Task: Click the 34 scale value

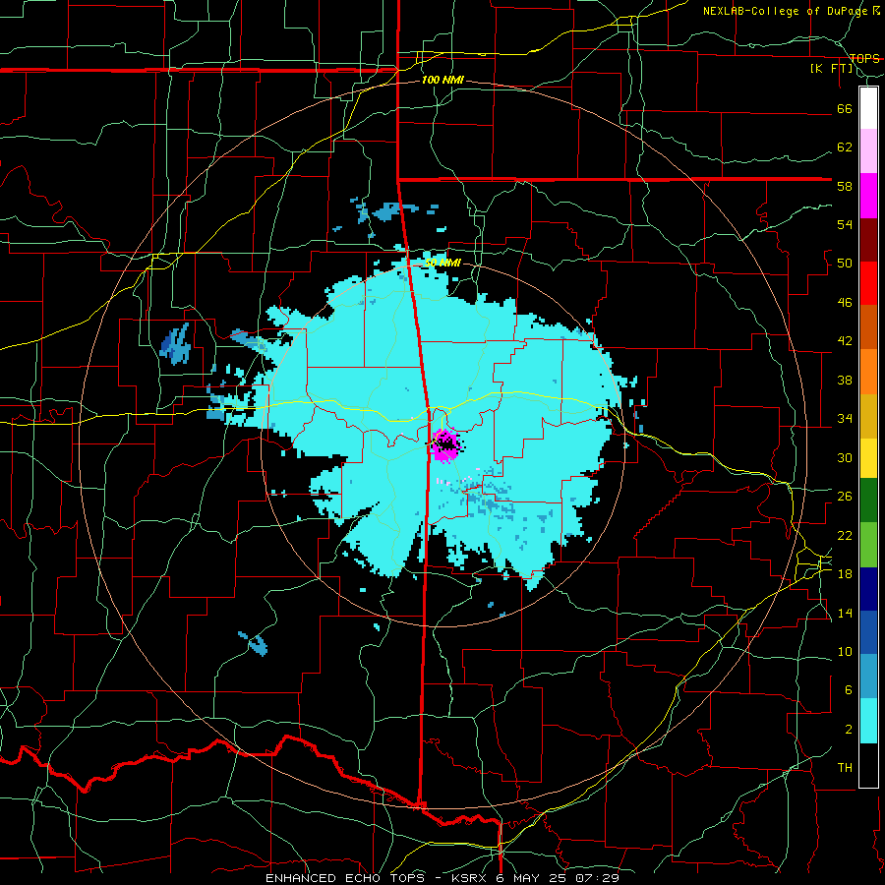Action: pos(845,419)
